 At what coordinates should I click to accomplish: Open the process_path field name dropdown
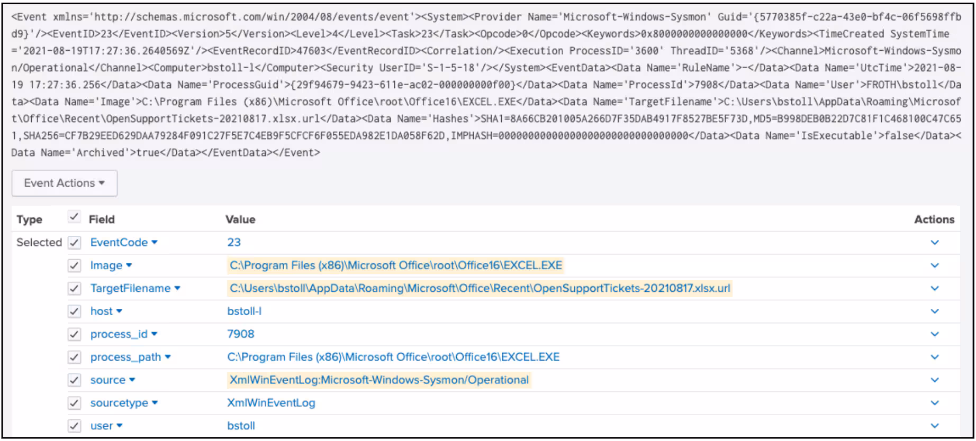tap(130, 357)
